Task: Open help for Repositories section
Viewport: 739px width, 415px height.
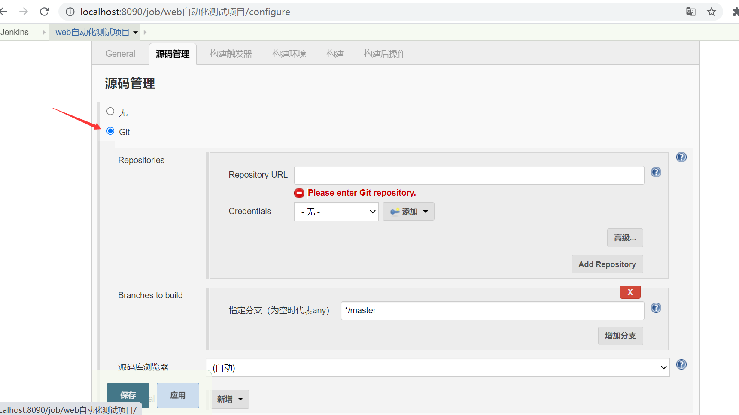Action: click(681, 157)
